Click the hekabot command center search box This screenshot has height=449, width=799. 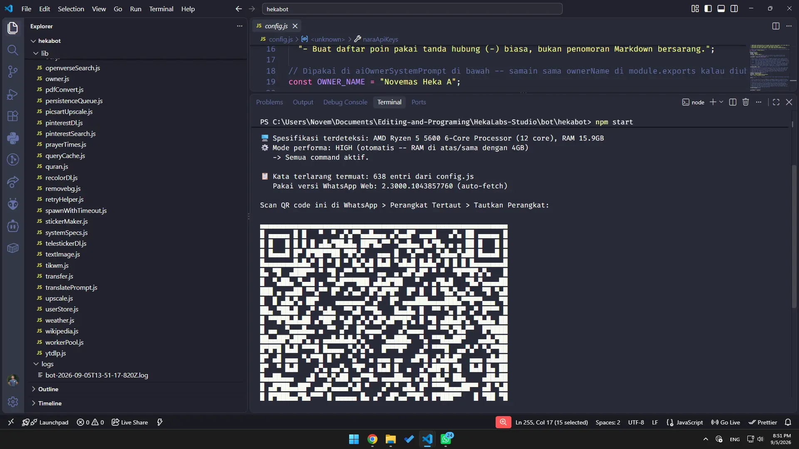pos(412,9)
